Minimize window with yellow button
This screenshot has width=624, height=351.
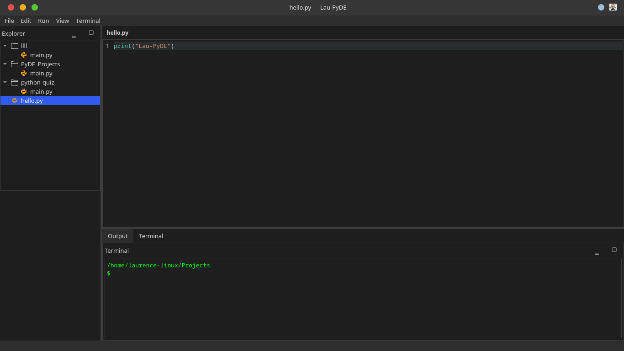[x=23, y=7]
